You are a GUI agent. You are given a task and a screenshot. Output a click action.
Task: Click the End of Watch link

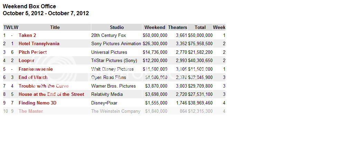pyautogui.click(x=33, y=78)
